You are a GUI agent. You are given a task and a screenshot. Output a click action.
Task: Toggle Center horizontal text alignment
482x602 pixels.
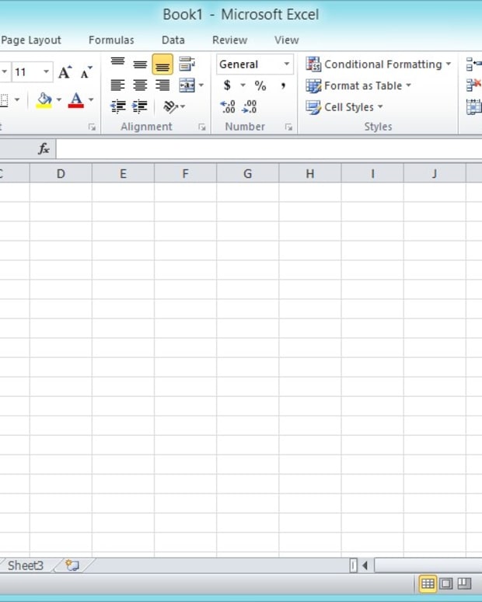coord(140,86)
